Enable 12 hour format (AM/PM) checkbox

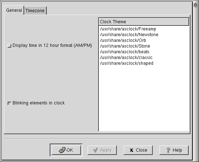9,46
